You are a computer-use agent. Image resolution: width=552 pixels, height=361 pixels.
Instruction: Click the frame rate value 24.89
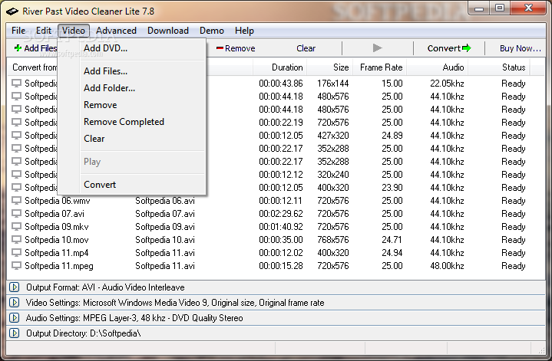tap(392, 136)
